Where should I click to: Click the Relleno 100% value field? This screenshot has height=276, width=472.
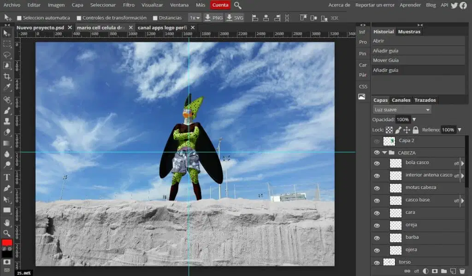click(x=448, y=130)
